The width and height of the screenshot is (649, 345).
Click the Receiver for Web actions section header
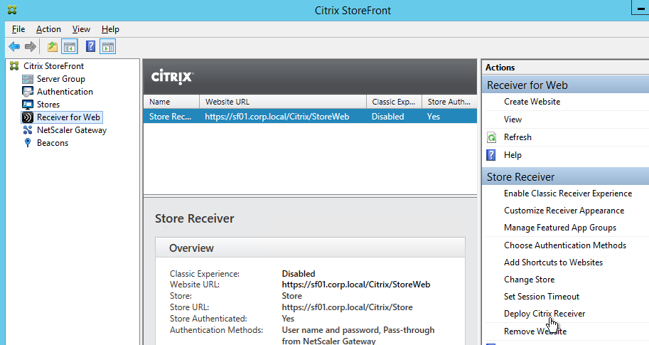[565, 85]
